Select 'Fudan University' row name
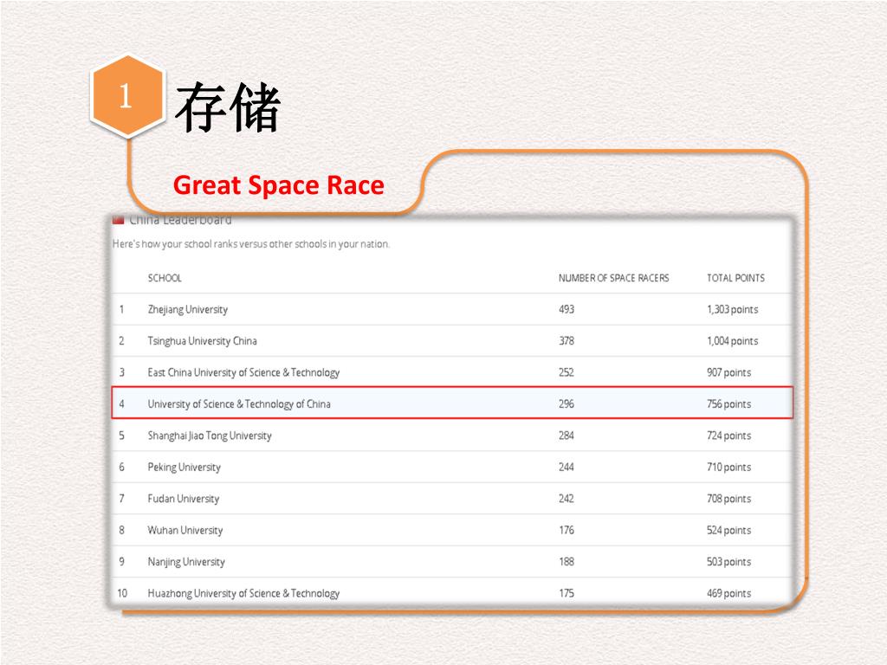This screenshot has height=665, width=887. click(184, 499)
